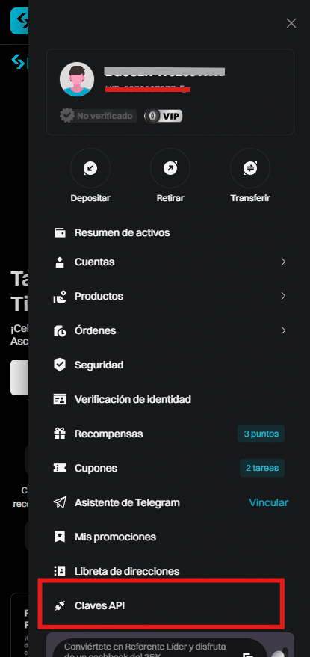Click the Recompensas gift icon
This screenshot has width=310, height=657.
tap(60, 434)
